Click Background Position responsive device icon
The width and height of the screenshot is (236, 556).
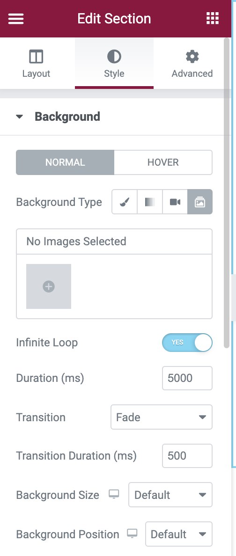132,534
